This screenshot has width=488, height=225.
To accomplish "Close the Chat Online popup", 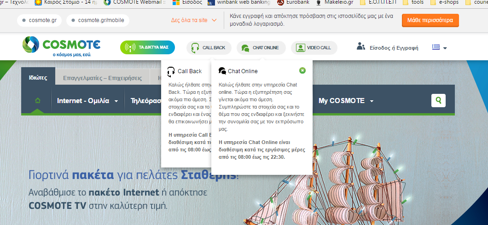I will pos(302,71).
